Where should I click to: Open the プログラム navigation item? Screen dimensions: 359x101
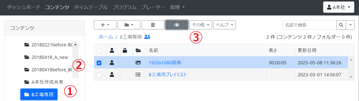click(124, 7)
